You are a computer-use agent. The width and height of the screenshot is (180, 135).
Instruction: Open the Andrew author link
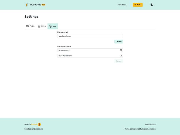point(34,124)
